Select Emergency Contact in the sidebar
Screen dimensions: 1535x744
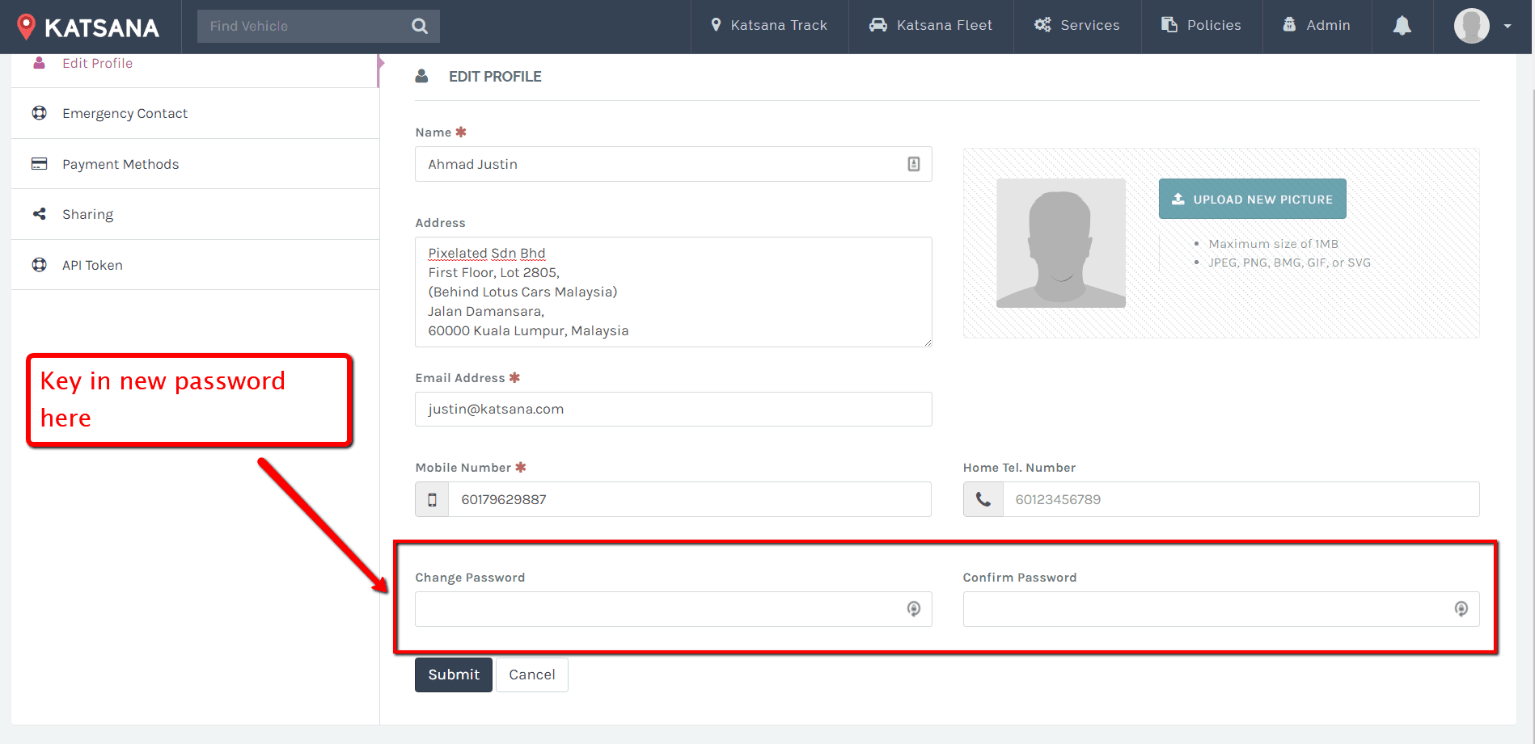(x=125, y=114)
